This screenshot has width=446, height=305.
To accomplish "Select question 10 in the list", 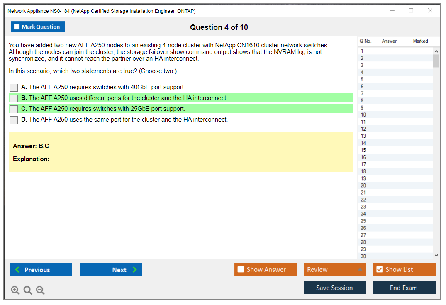I will [x=363, y=115].
